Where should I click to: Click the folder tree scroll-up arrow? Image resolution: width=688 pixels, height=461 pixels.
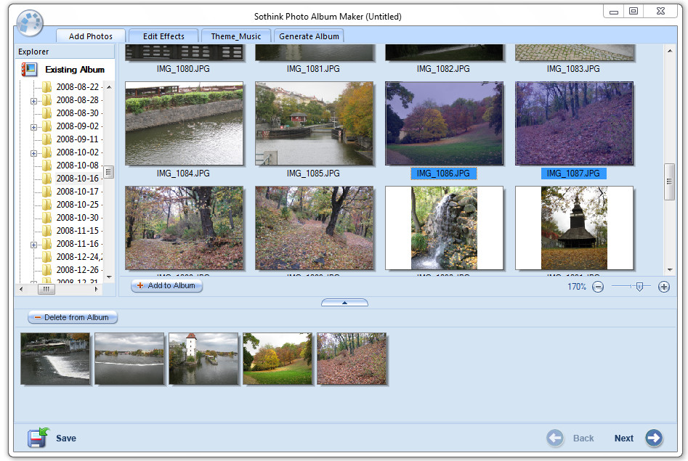(x=109, y=87)
